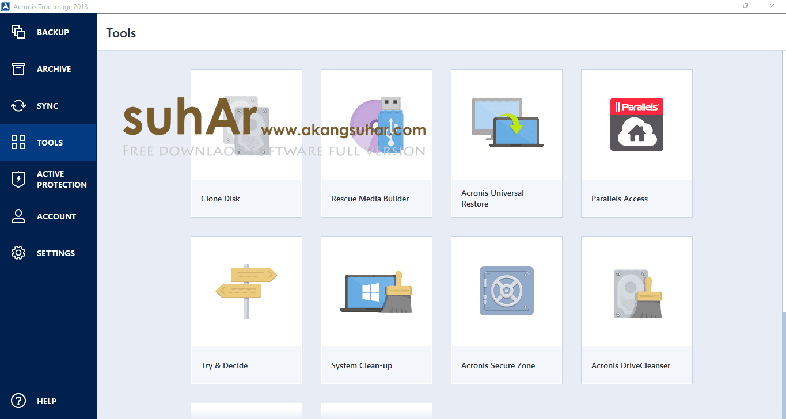786x419 pixels.
Task: Click the Help question mark icon
Action: point(18,401)
